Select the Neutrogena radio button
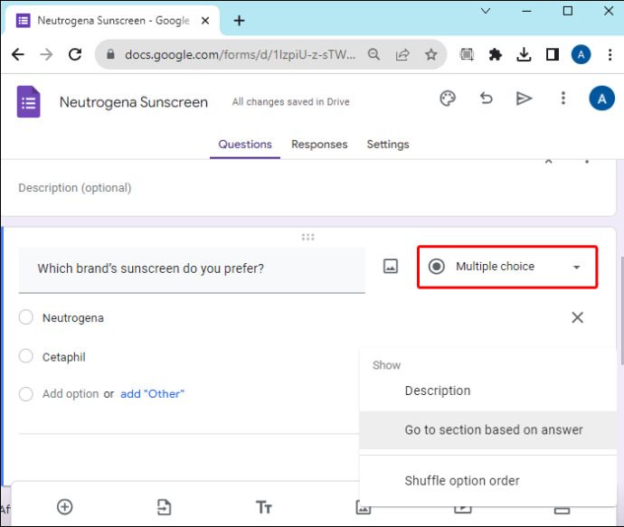Screen dimensions: 624x527 coord(26,317)
